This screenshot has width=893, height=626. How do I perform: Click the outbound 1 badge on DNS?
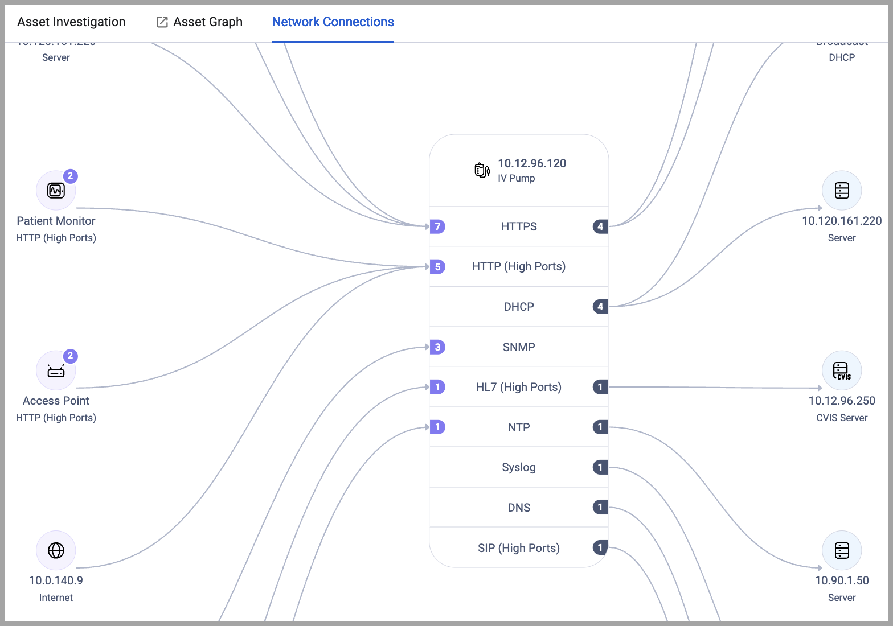point(600,507)
